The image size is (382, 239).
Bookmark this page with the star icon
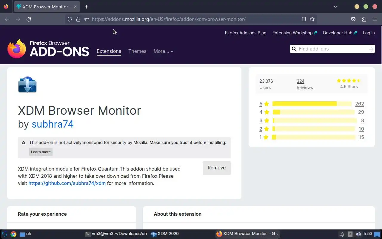click(x=312, y=19)
